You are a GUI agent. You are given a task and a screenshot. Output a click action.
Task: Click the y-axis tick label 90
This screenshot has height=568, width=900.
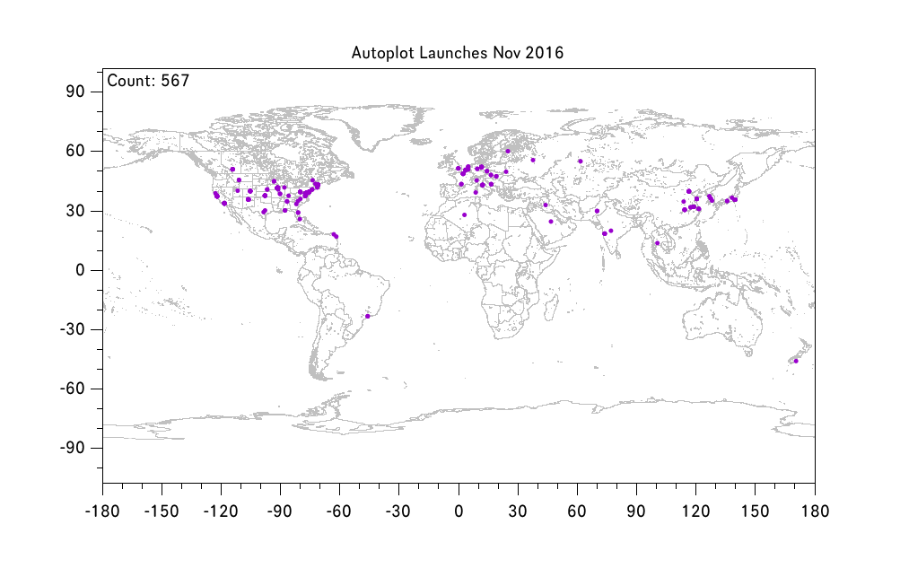74,92
